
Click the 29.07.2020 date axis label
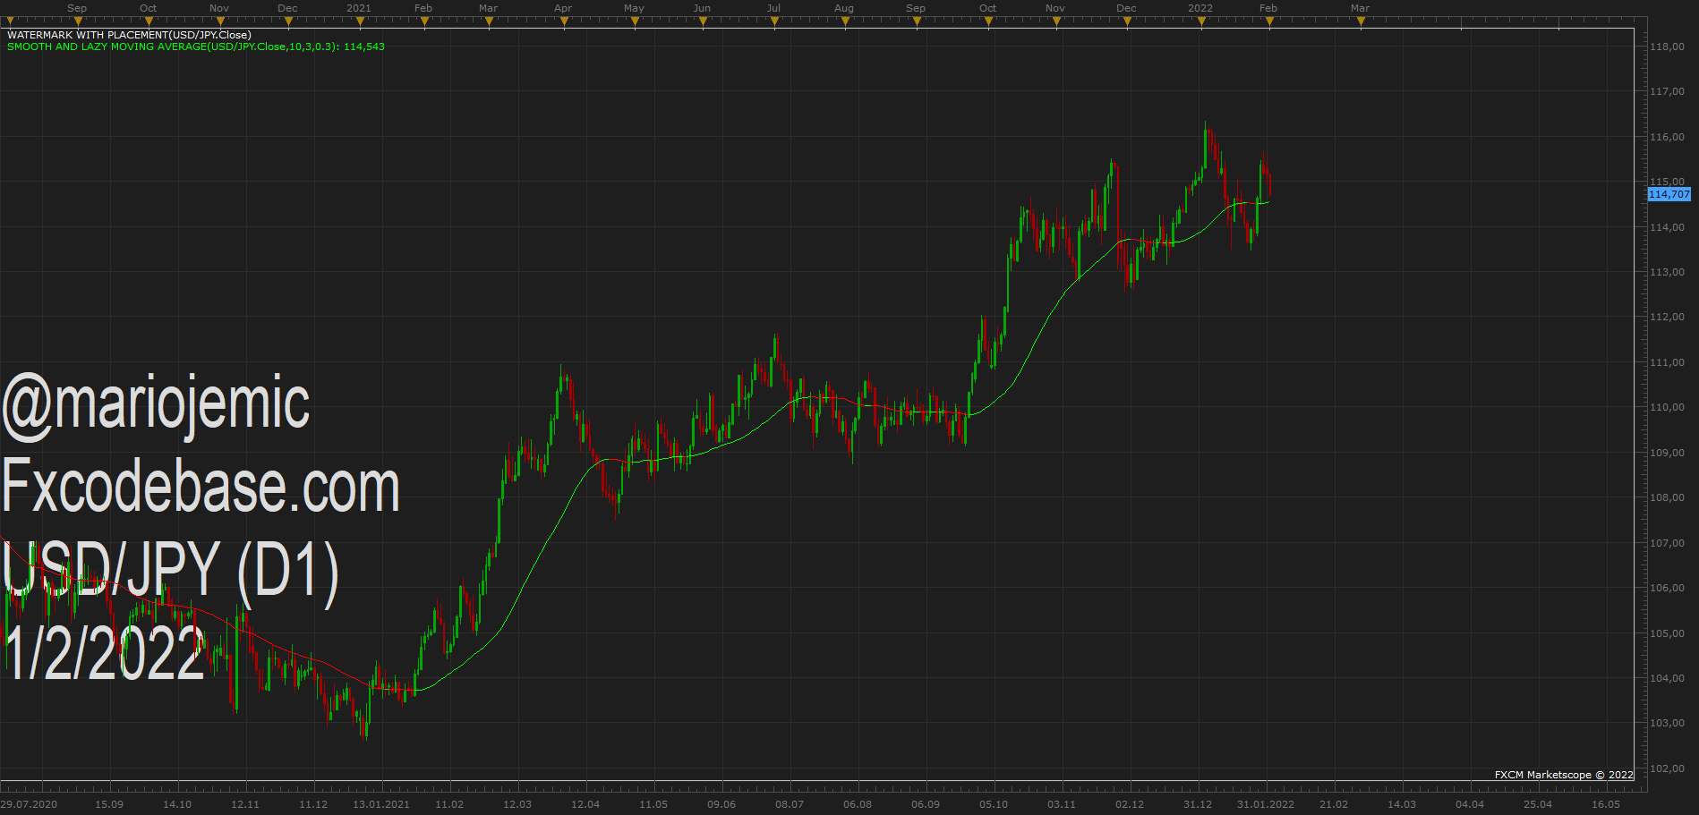coord(29,804)
